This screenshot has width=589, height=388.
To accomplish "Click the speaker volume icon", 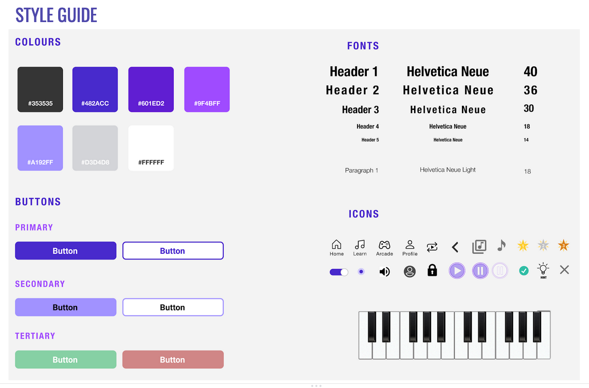I will 384,272.
